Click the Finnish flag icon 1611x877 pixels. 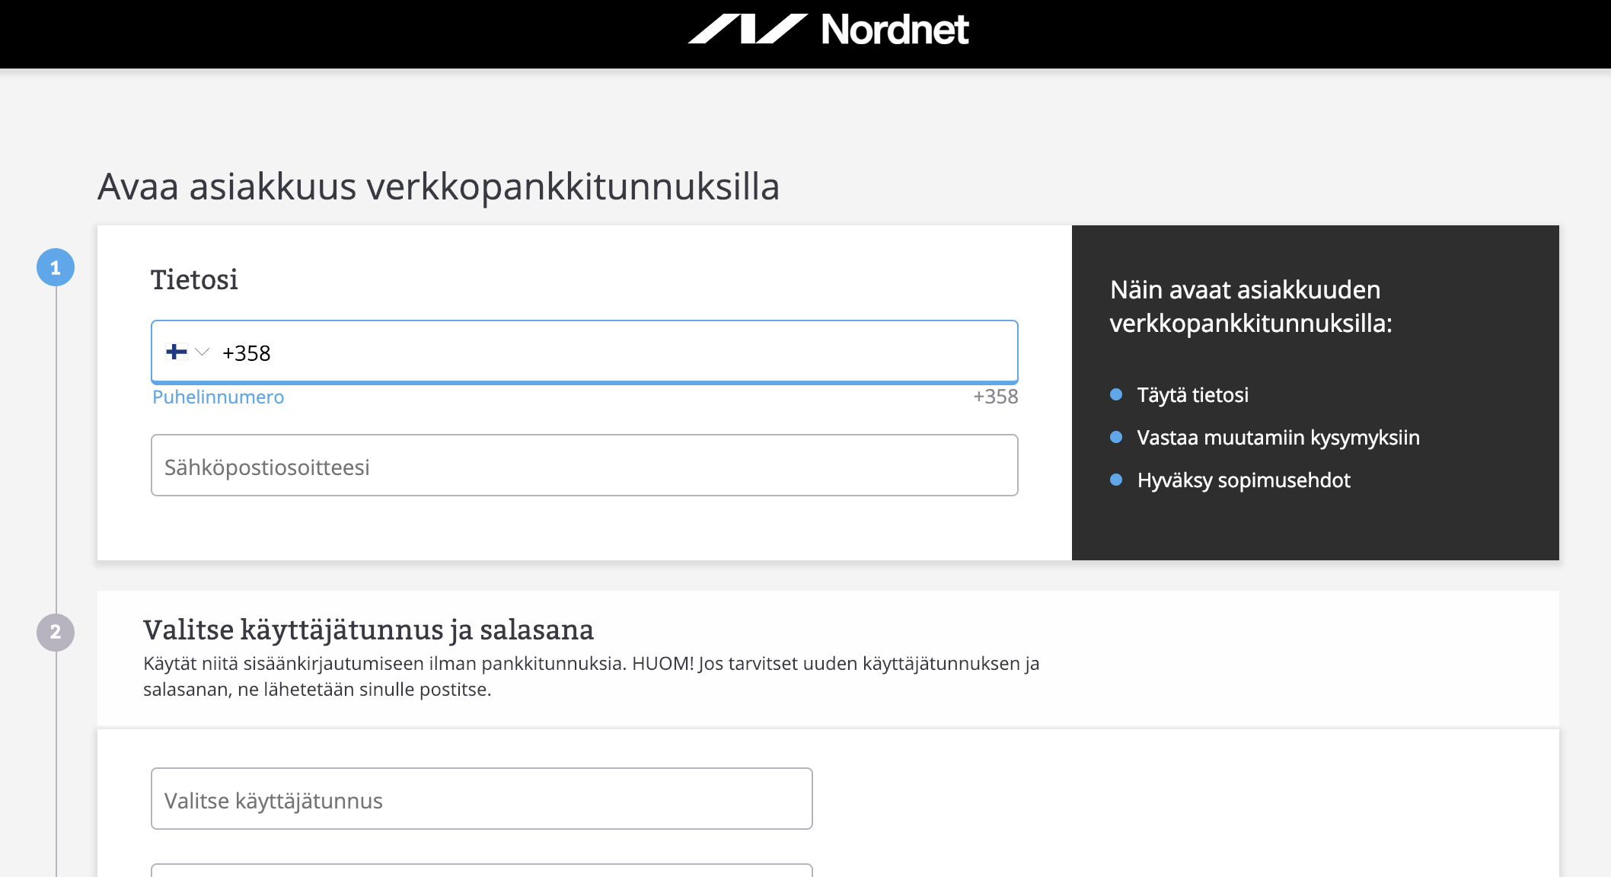click(177, 352)
